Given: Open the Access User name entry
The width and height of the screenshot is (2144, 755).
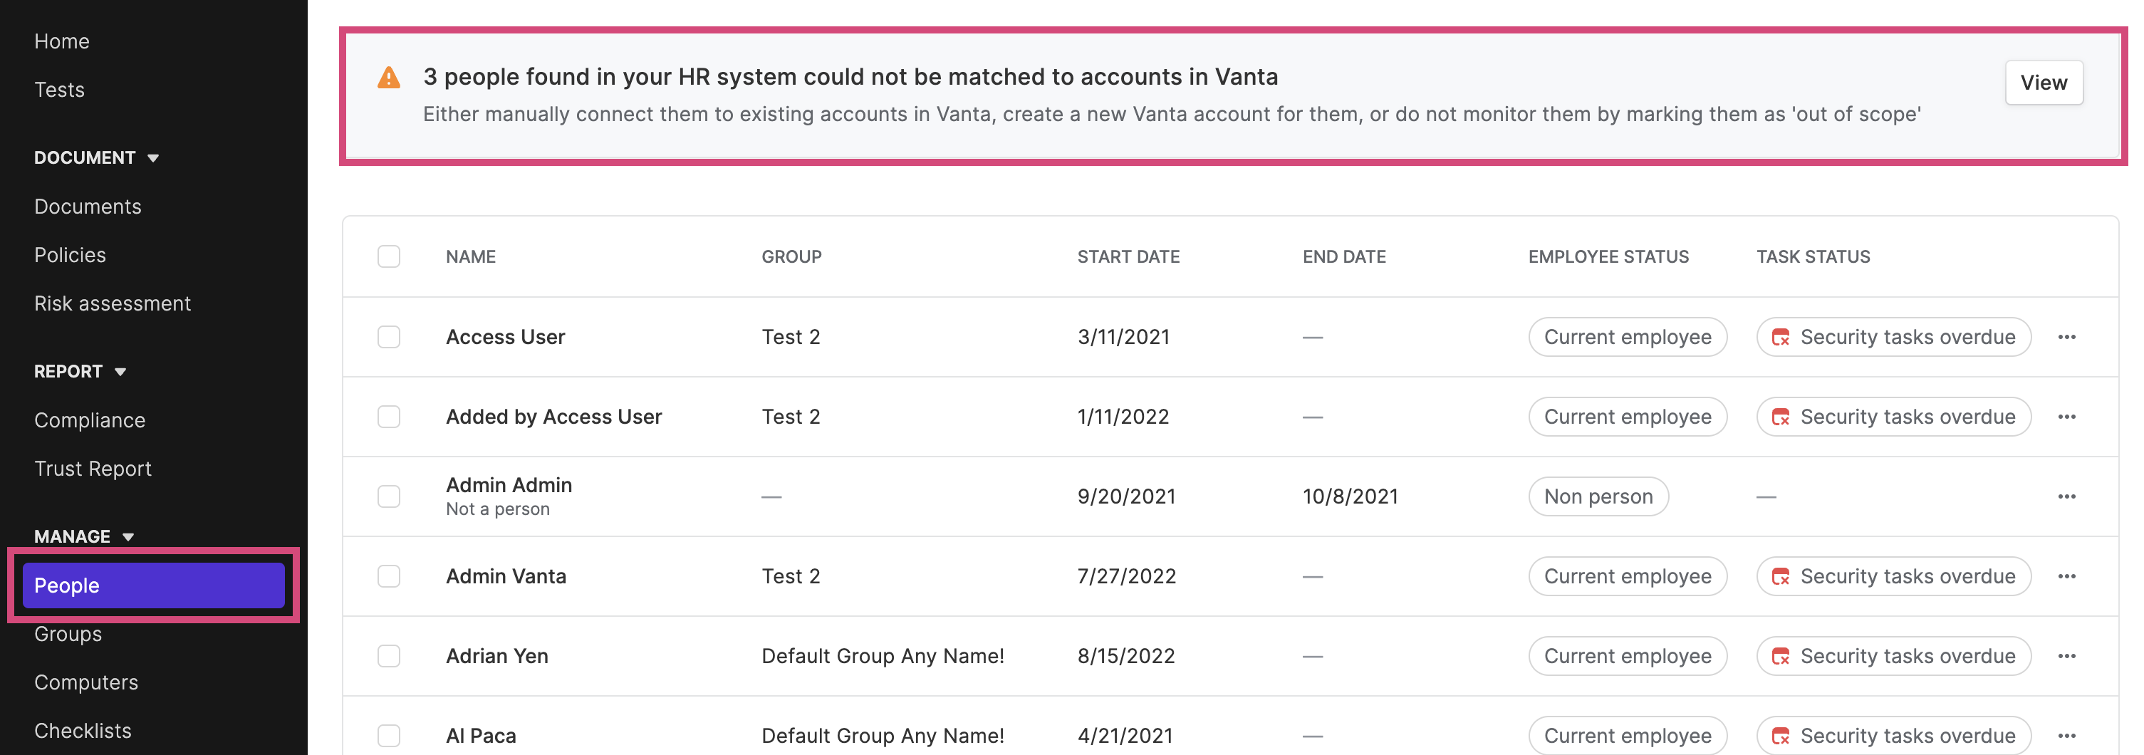Looking at the screenshot, I should [x=505, y=337].
